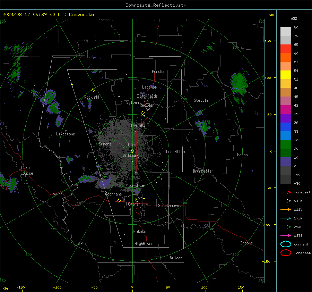Click the Banff city label
This screenshot has height=292, width=312.
click(x=57, y=193)
